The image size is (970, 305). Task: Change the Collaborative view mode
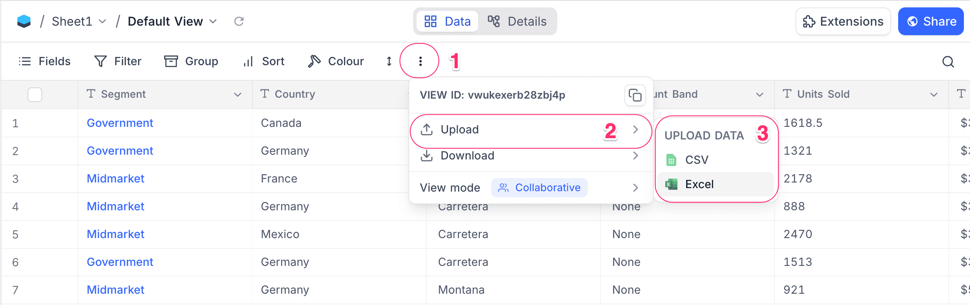tap(539, 188)
